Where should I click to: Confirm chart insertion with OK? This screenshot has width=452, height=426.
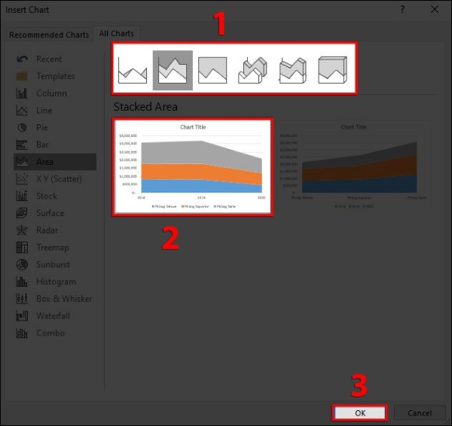360,413
